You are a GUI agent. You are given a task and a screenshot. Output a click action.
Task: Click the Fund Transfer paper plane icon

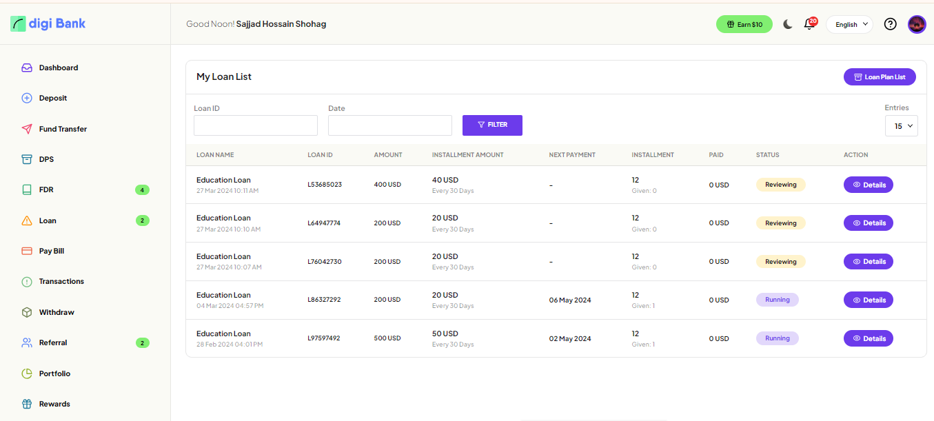(x=27, y=129)
